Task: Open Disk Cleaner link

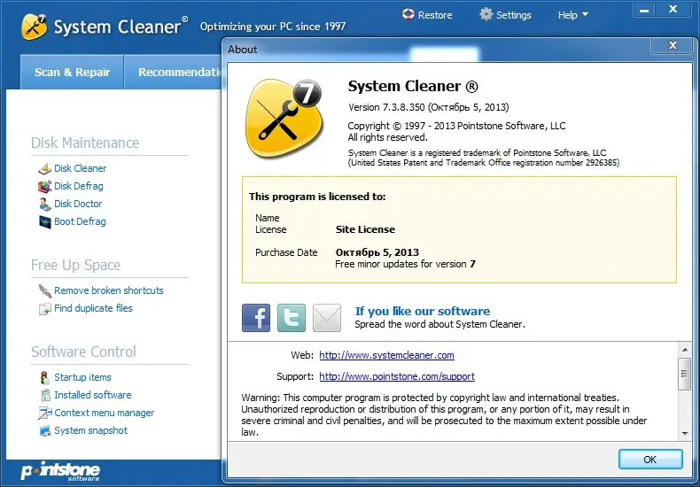Action: coord(81,168)
